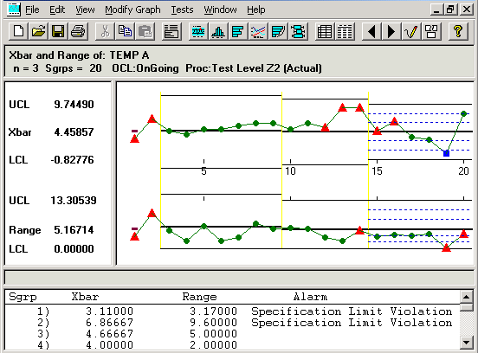Open the Modify Graph menu
The width and height of the screenshot is (478, 353).
(x=132, y=10)
